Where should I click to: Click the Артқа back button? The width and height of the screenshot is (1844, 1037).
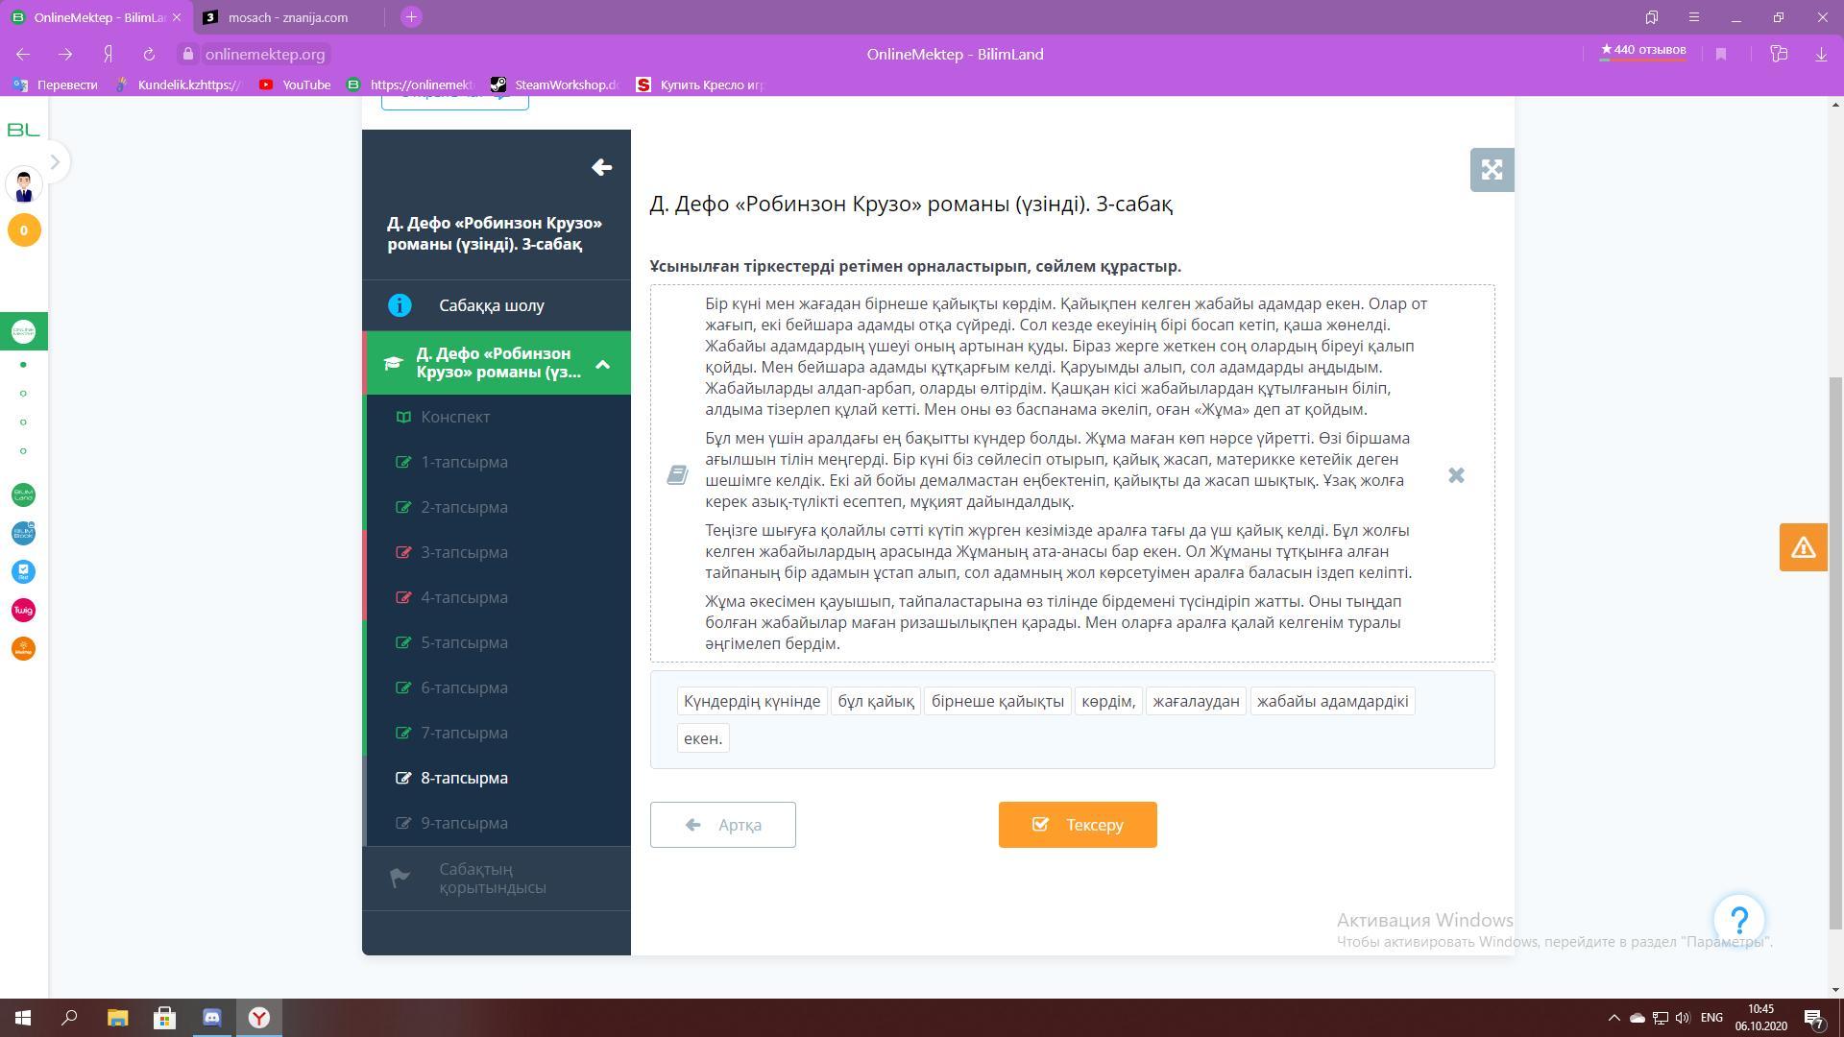point(722,825)
